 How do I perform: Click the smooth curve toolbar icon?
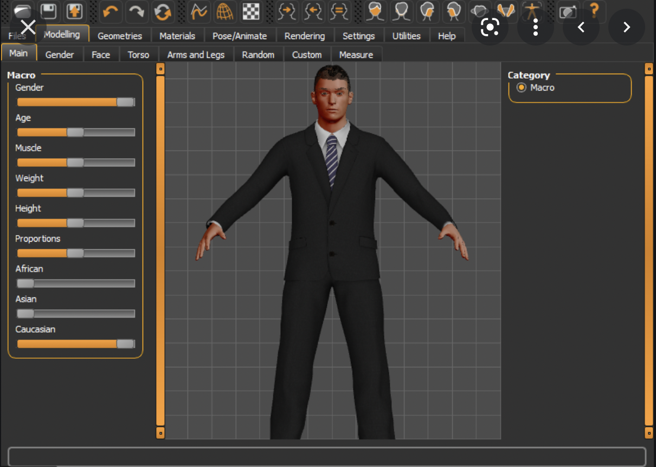tap(199, 11)
